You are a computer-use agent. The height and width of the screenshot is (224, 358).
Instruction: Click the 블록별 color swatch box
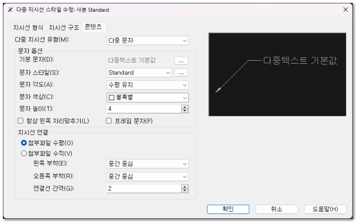click(x=112, y=98)
